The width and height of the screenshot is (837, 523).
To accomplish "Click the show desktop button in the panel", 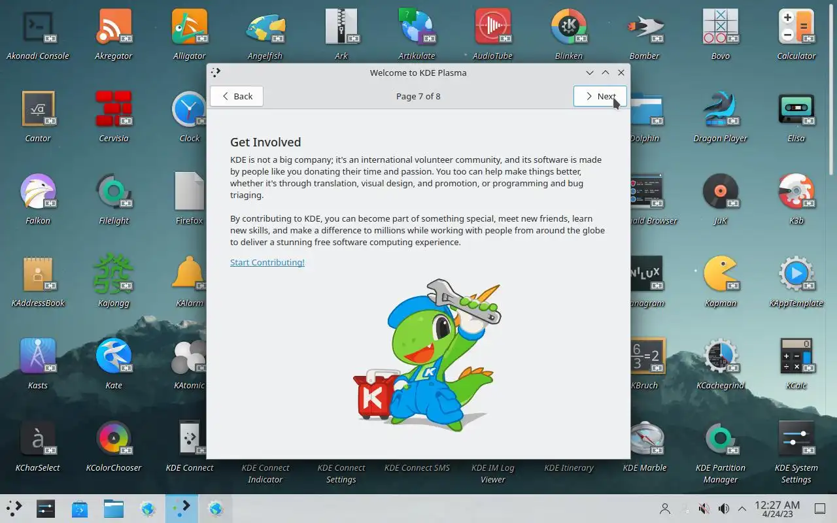I will click(x=820, y=509).
